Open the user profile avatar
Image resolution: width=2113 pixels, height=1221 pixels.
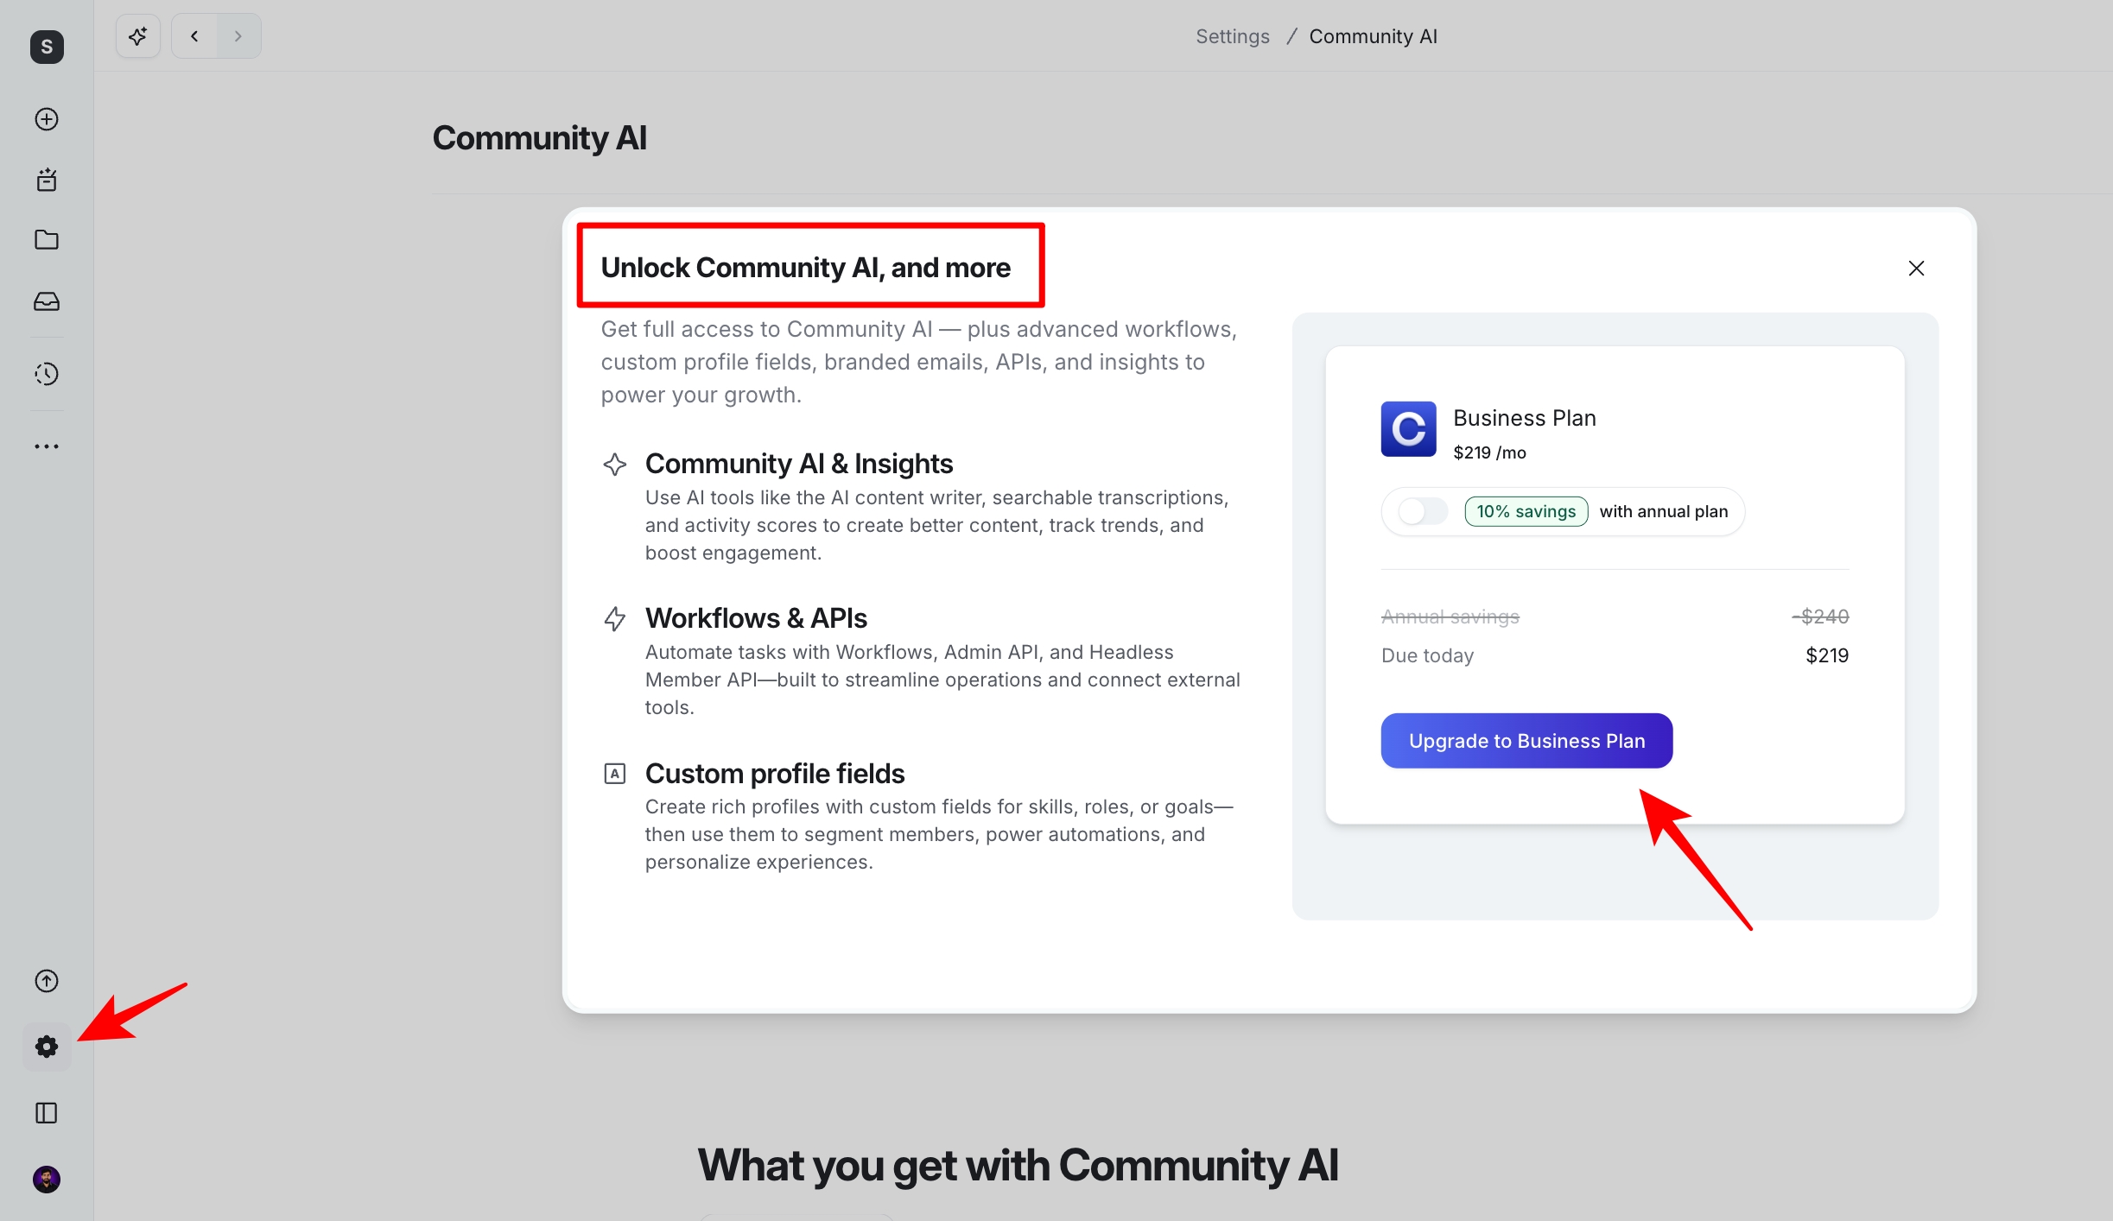[x=47, y=1179]
